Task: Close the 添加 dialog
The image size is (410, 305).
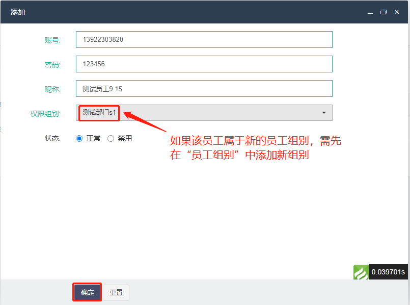Action: point(397,12)
